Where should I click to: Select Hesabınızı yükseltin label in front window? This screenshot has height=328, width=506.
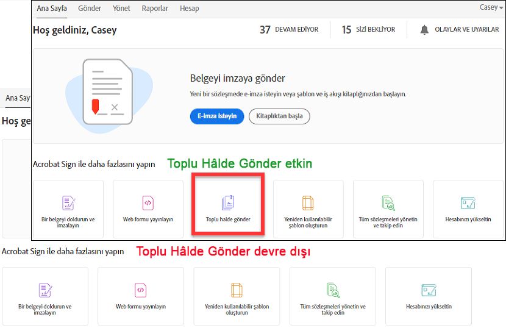tap(468, 219)
